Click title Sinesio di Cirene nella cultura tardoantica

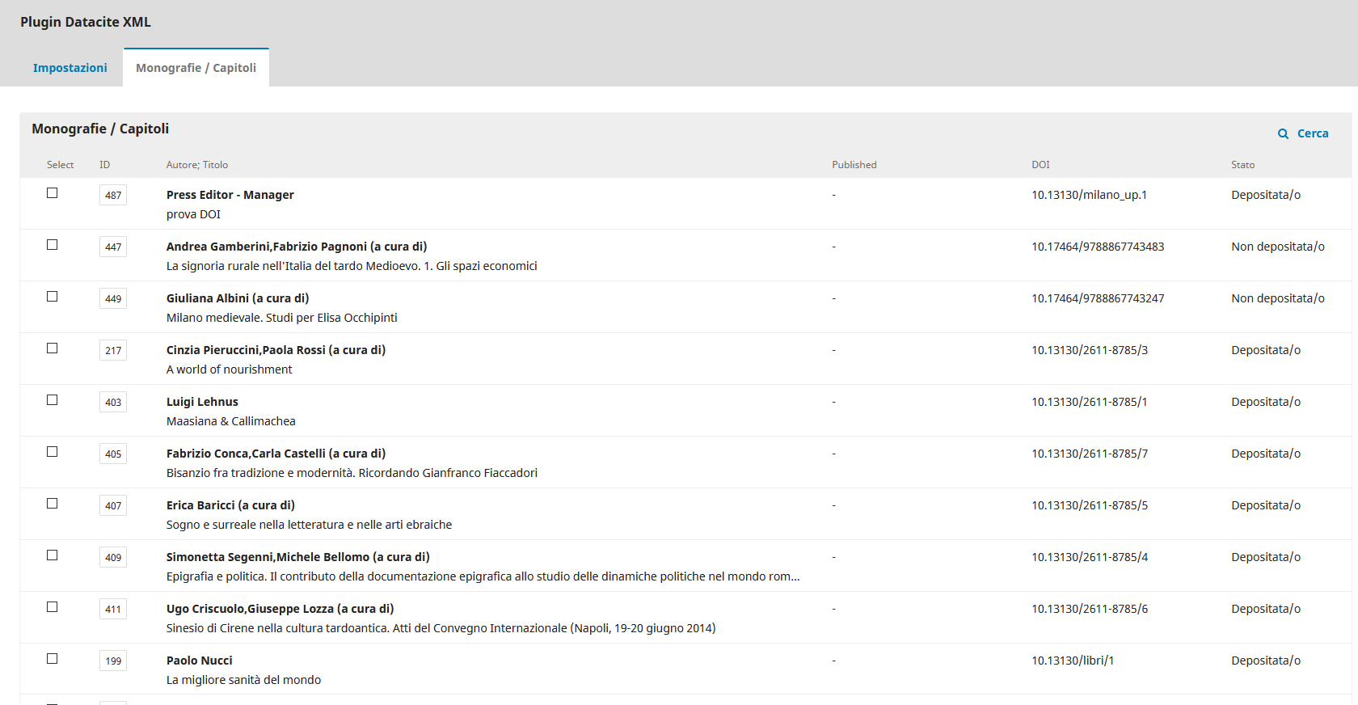tap(441, 628)
